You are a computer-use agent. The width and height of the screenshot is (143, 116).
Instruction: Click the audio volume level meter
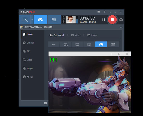77,20
